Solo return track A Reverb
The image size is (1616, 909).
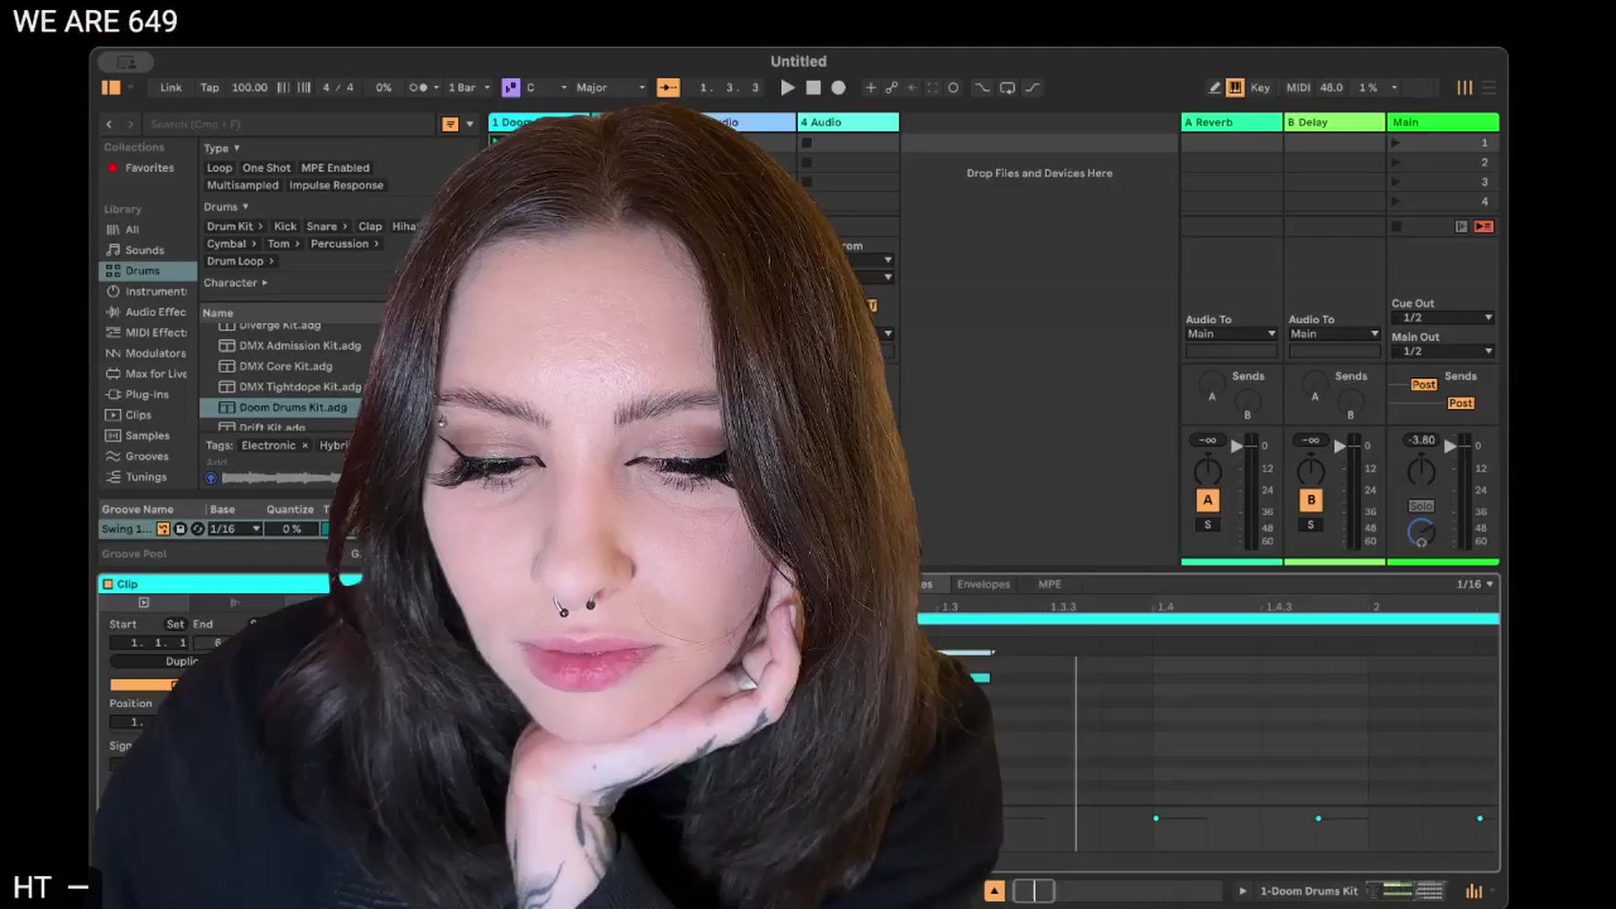(x=1208, y=524)
